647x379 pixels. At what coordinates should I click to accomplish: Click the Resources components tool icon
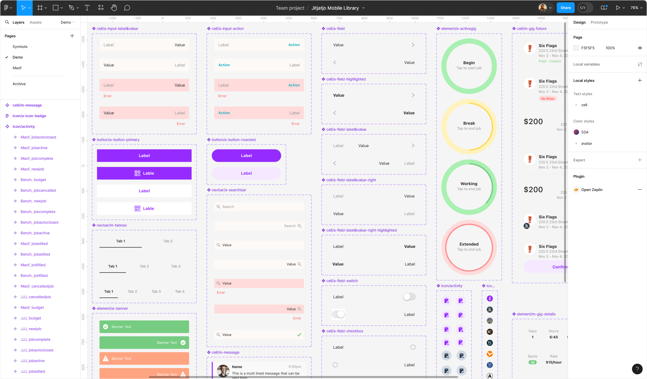tap(101, 8)
